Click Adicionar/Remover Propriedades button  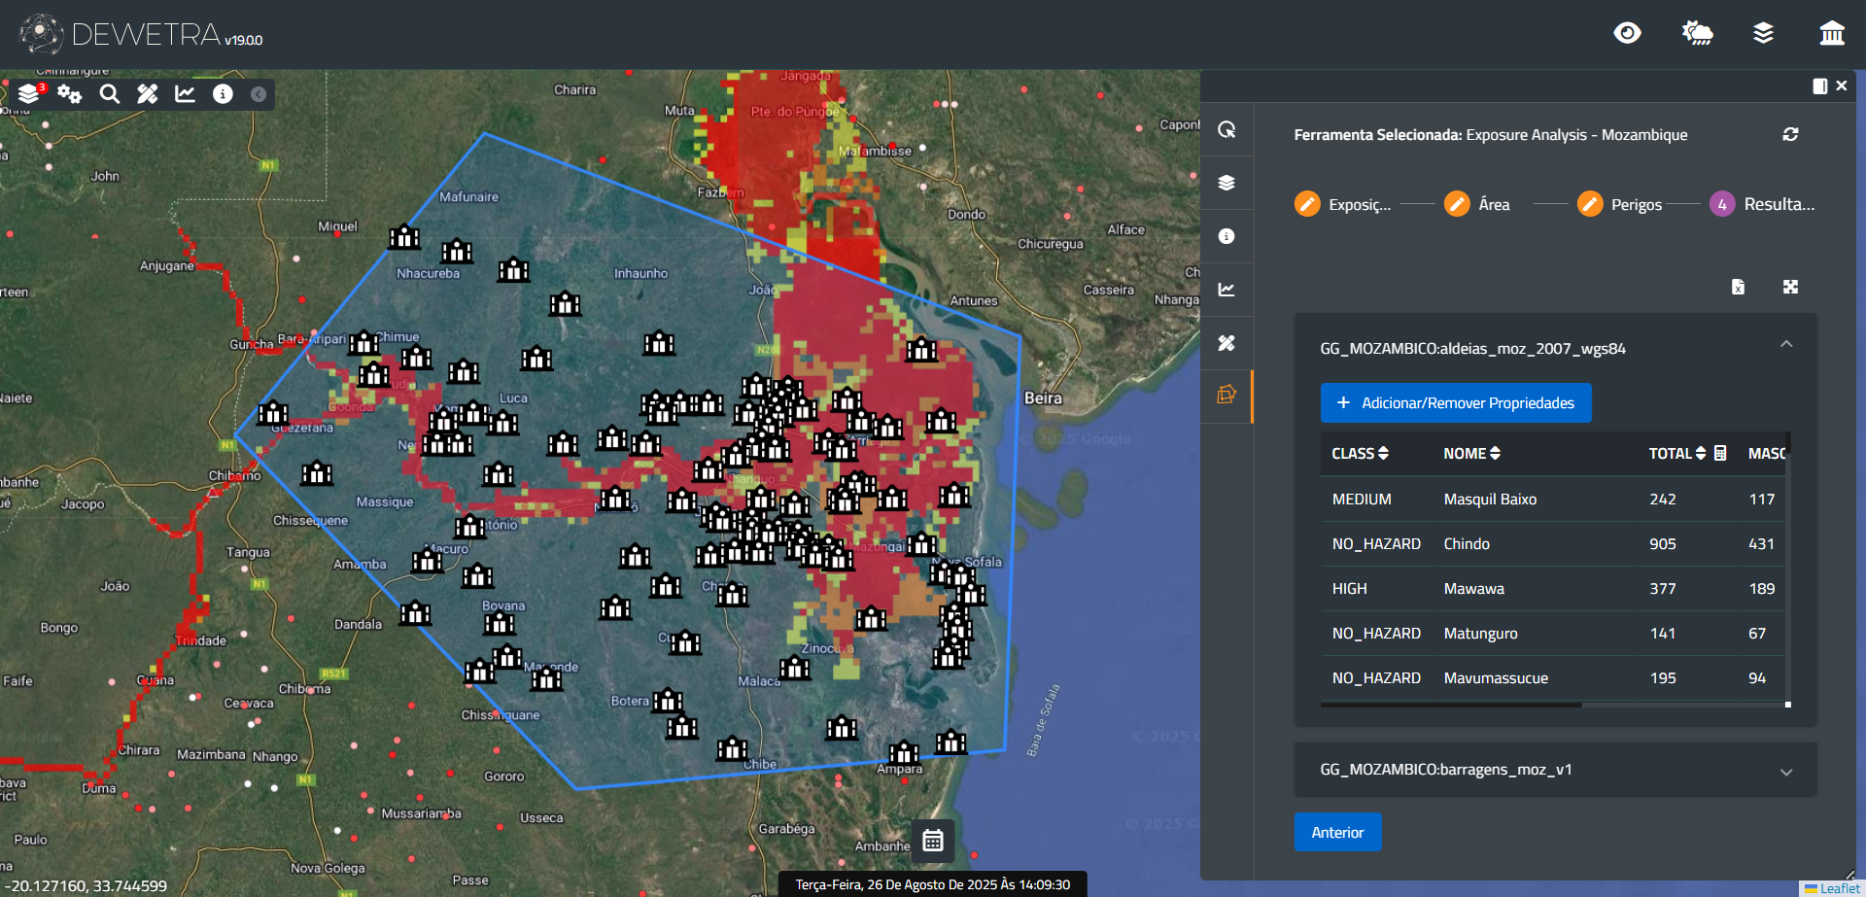[1455, 403]
